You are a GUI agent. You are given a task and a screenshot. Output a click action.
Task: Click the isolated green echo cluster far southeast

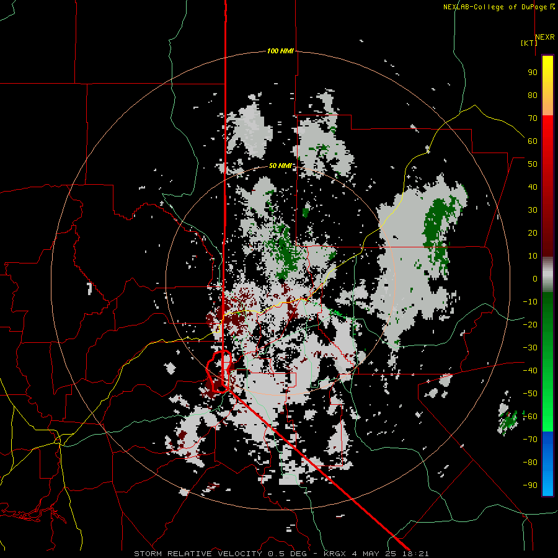[509, 420]
